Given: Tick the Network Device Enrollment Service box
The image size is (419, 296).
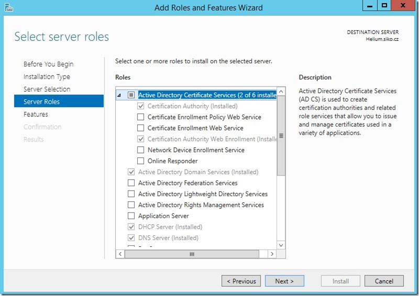Looking at the screenshot, I should (x=140, y=150).
